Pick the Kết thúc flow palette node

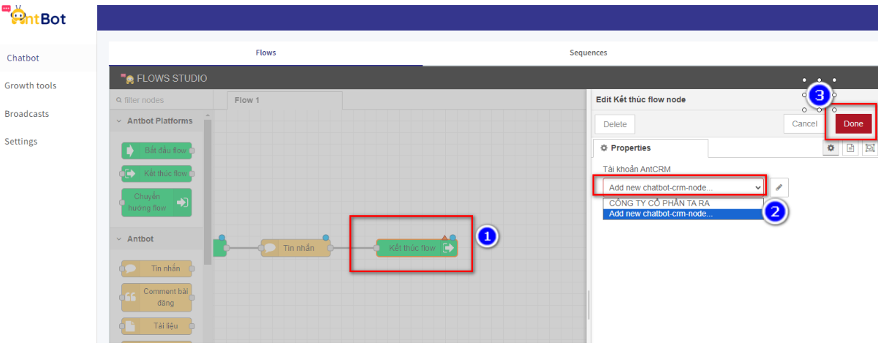(157, 174)
